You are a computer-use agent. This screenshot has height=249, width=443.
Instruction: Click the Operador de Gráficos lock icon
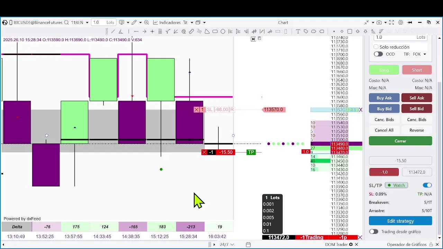coord(431,245)
